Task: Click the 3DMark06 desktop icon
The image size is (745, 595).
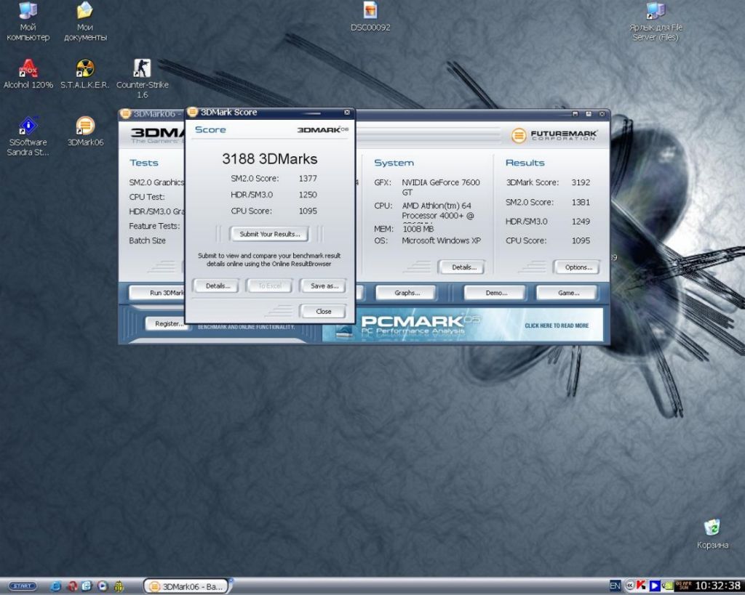Action: tap(85, 126)
